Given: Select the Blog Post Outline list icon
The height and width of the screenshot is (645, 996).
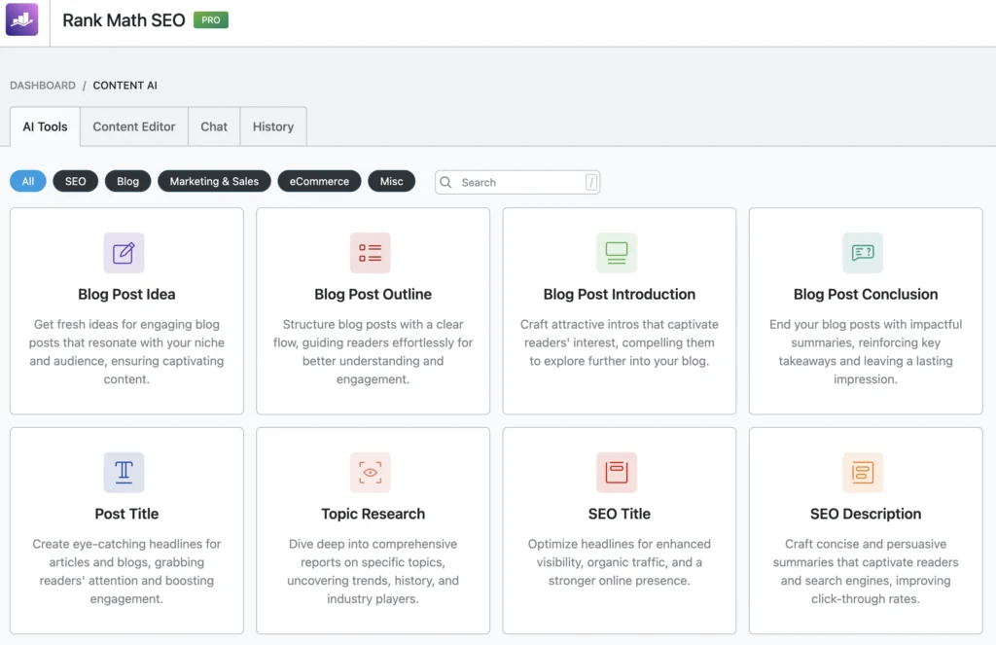Looking at the screenshot, I should (371, 253).
